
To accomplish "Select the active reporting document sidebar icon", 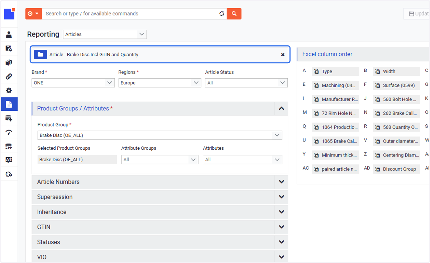I will click(x=9, y=104).
